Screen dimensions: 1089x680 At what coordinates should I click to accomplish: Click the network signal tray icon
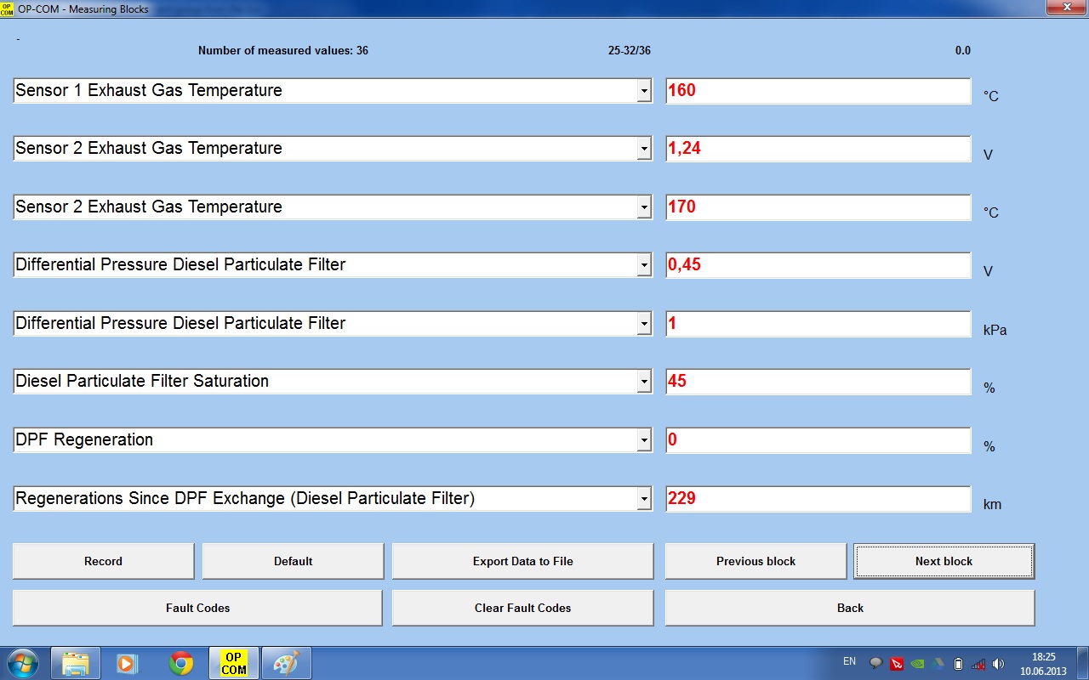[978, 664]
